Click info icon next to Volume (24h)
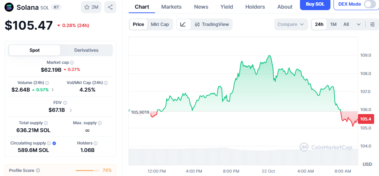This screenshot has height=176, width=379. [x=47, y=83]
